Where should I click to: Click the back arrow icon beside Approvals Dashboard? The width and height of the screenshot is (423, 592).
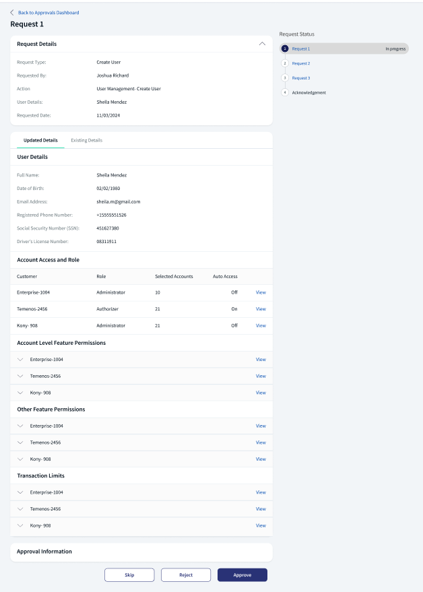pos(12,12)
